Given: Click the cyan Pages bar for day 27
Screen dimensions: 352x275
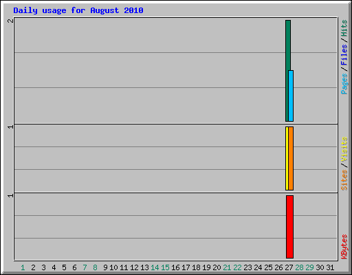Looking at the screenshot, I should pos(291,96).
